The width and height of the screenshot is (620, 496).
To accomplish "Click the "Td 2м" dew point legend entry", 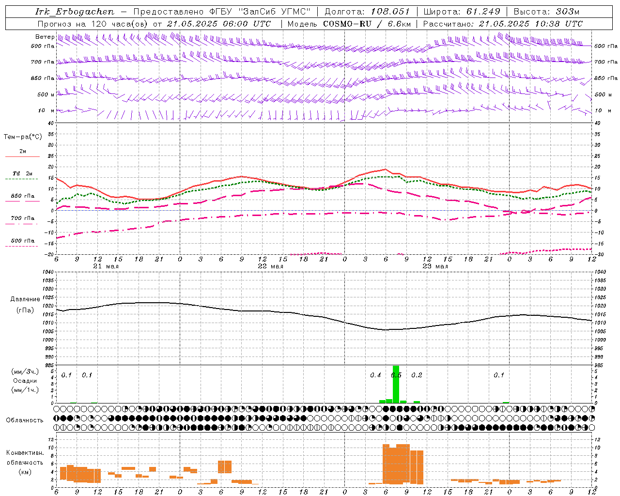I will click(x=23, y=173).
